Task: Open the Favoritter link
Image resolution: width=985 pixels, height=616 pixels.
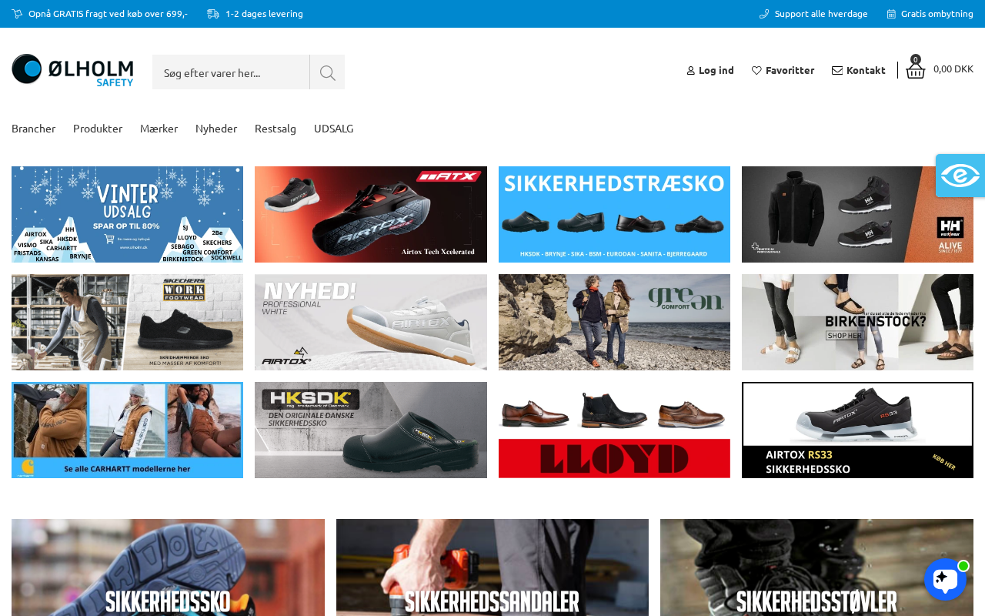Action: [790, 71]
